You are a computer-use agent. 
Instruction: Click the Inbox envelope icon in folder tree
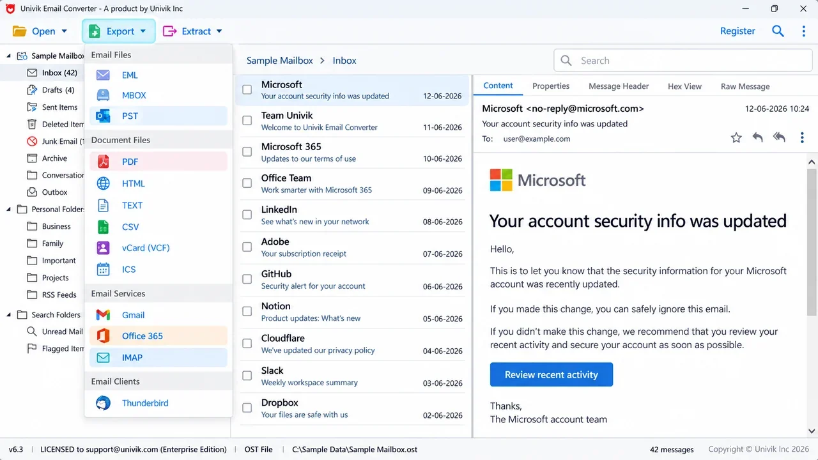coord(32,73)
